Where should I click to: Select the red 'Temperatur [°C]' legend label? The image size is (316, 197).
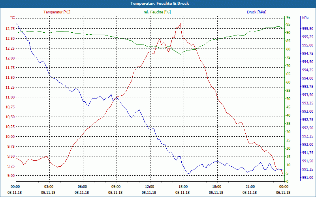pyautogui.click(x=57, y=12)
